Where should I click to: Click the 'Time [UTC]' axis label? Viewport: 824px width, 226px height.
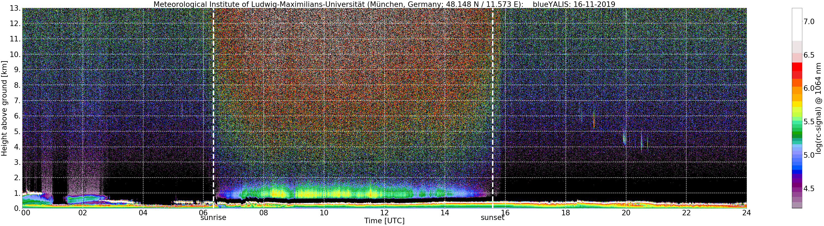384,221
